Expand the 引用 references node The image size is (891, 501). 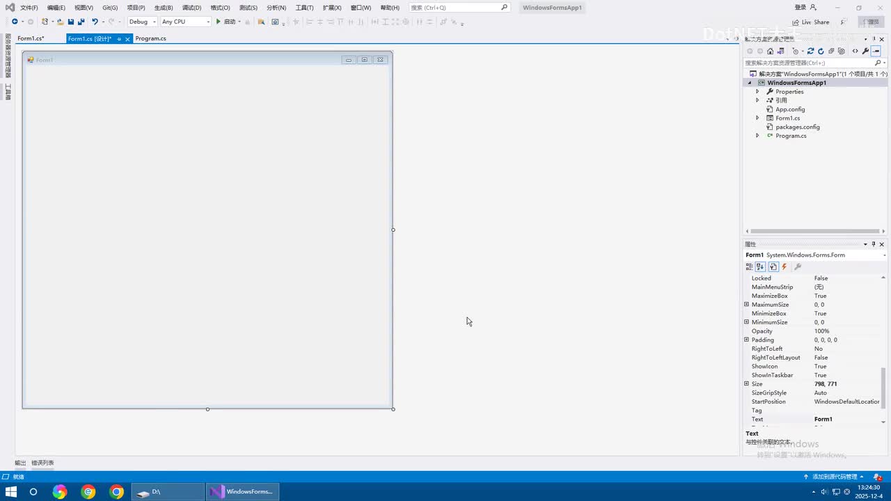tap(758, 100)
